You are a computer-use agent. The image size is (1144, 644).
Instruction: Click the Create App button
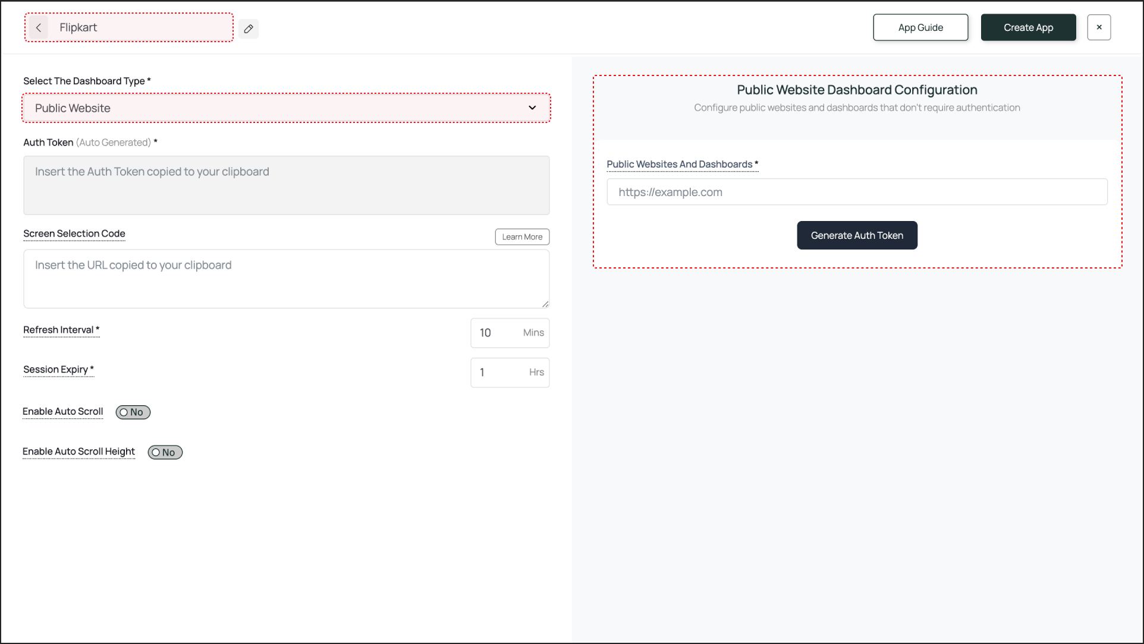(x=1028, y=27)
